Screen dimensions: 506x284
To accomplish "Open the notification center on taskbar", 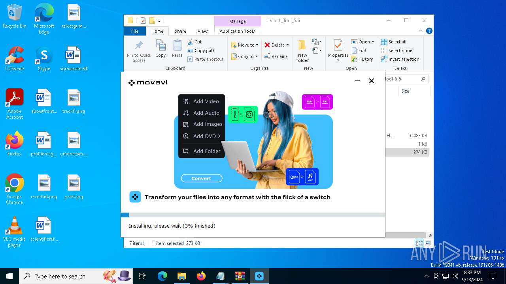I will [493, 276].
